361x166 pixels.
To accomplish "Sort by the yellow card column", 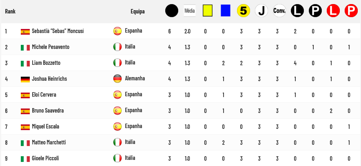I will click(x=208, y=11).
